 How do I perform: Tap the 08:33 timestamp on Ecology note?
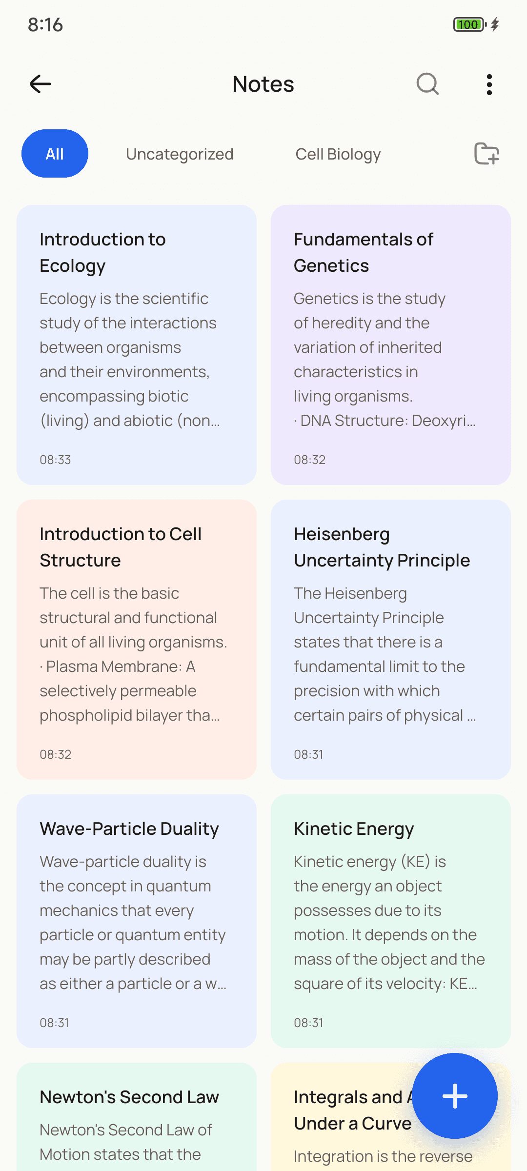click(55, 460)
